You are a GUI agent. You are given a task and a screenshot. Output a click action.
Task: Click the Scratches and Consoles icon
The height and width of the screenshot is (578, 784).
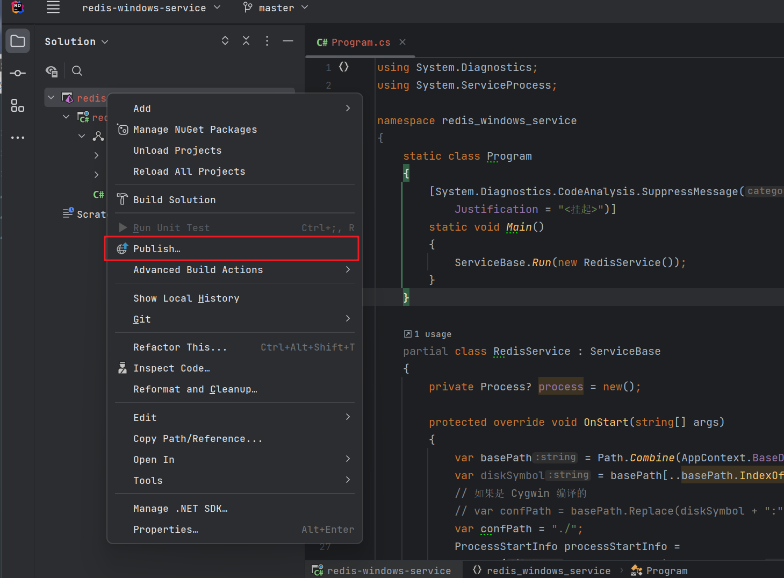pos(68,213)
